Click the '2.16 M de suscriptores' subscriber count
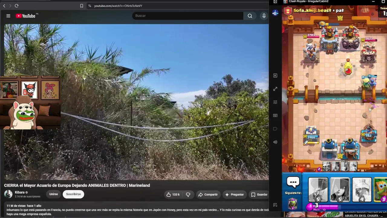 28,197
